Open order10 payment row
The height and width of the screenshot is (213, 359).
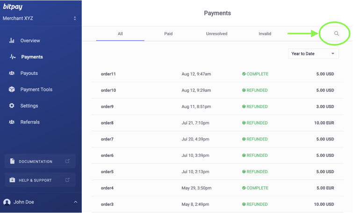(x=217, y=90)
